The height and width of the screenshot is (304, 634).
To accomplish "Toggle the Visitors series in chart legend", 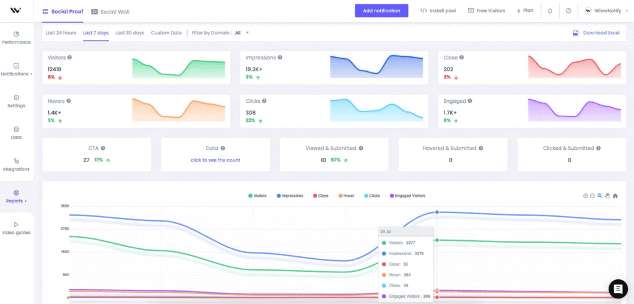I will (258, 196).
